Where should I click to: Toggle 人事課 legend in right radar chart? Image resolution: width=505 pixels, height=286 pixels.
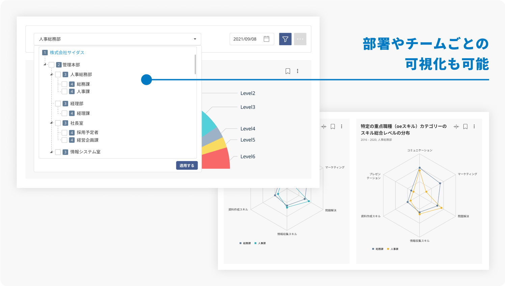pos(393,249)
